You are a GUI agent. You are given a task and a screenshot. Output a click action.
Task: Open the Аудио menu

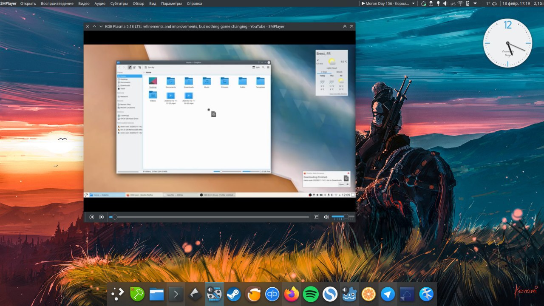point(100,3)
